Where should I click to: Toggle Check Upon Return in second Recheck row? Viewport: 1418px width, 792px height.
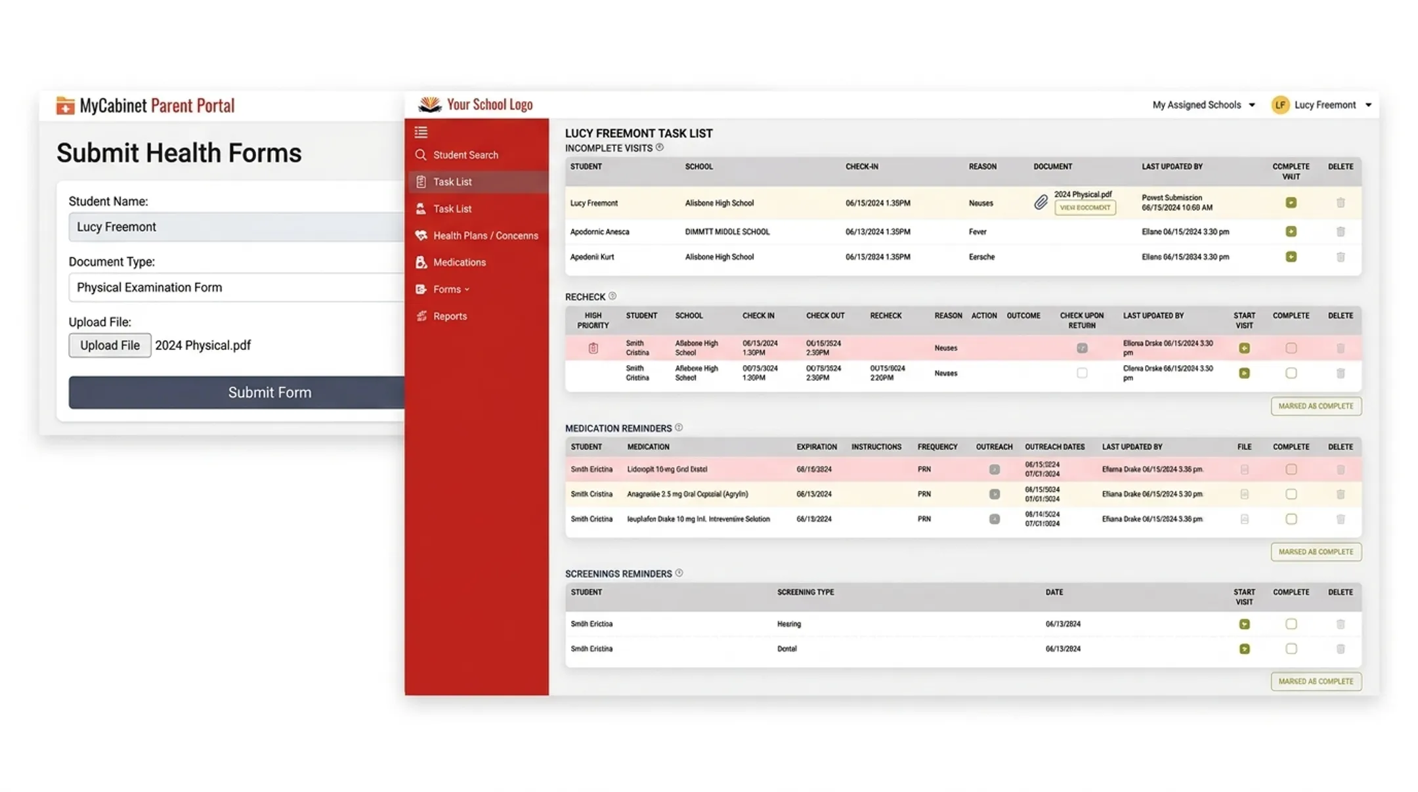click(x=1082, y=373)
